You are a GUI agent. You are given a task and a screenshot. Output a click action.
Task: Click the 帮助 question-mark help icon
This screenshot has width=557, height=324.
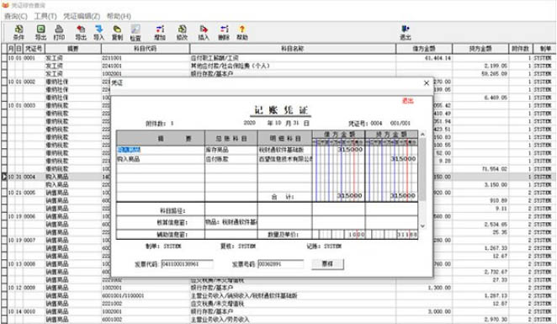point(242,32)
